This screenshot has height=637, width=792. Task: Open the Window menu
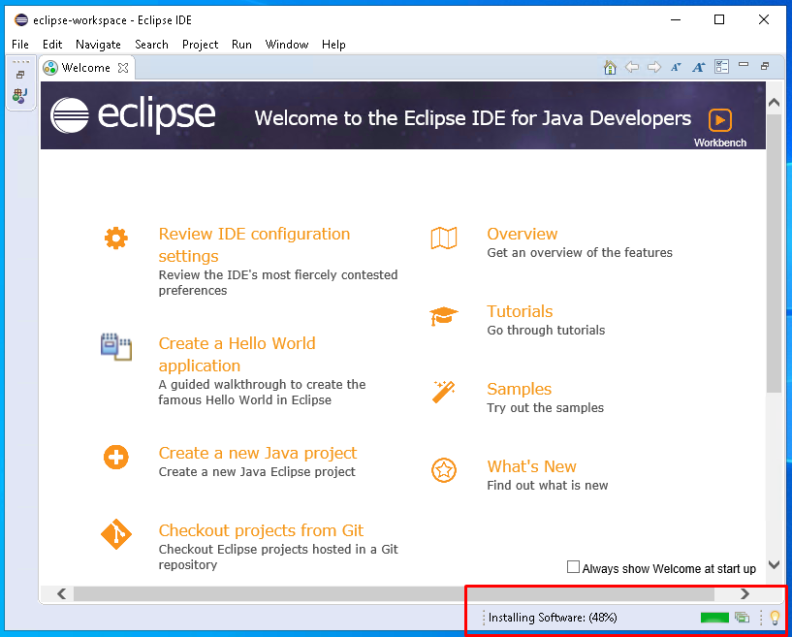(287, 45)
